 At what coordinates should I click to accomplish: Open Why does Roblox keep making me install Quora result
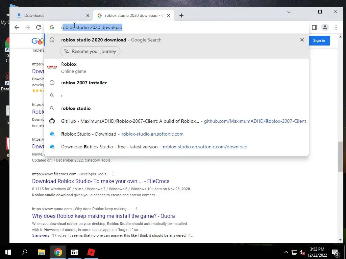pos(103,216)
